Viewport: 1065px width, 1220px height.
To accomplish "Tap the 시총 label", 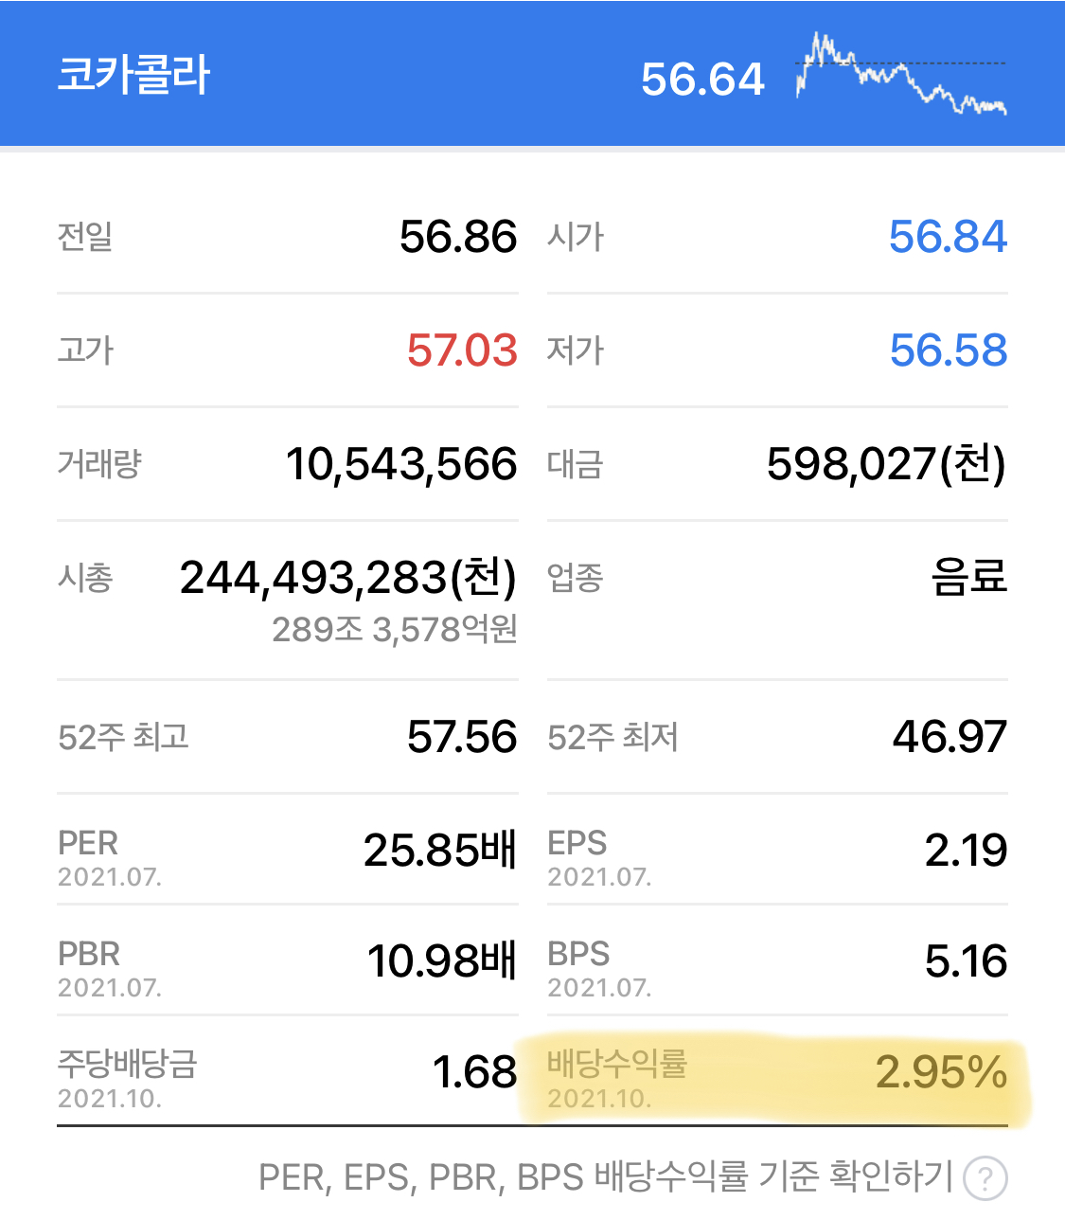I will click(85, 578).
